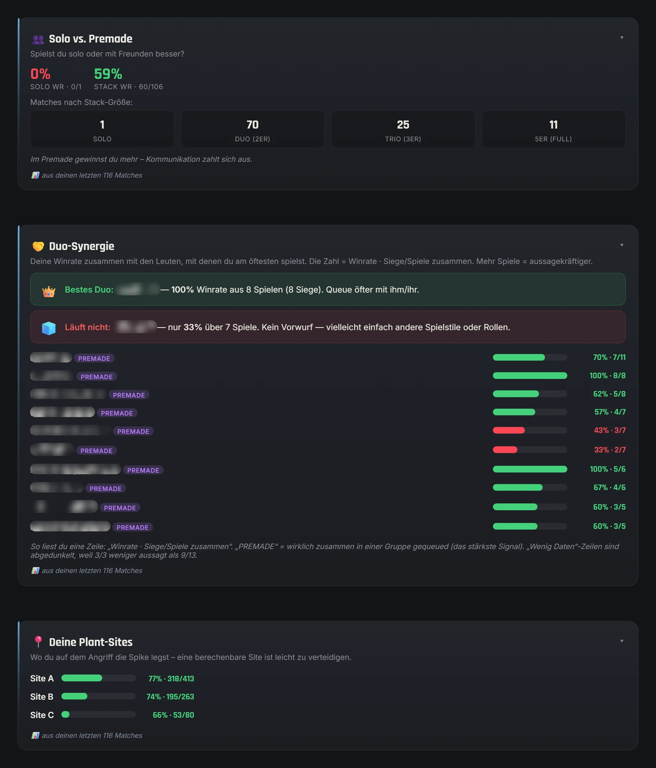Click the Site A plant bar
The width and height of the screenshot is (656, 768).
[x=98, y=678]
